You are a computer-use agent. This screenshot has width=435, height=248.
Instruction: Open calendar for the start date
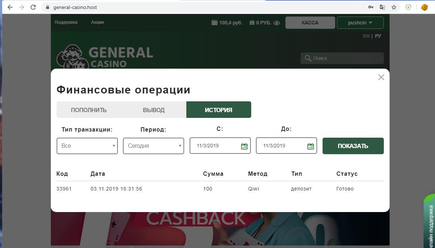[244, 146]
